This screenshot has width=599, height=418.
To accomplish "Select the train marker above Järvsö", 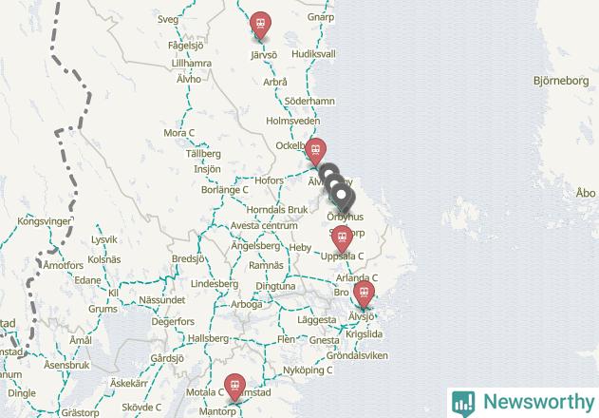I will click(260, 26).
